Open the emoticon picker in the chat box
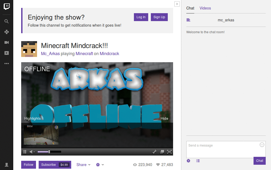The image size is (271, 170). [x=262, y=145]
